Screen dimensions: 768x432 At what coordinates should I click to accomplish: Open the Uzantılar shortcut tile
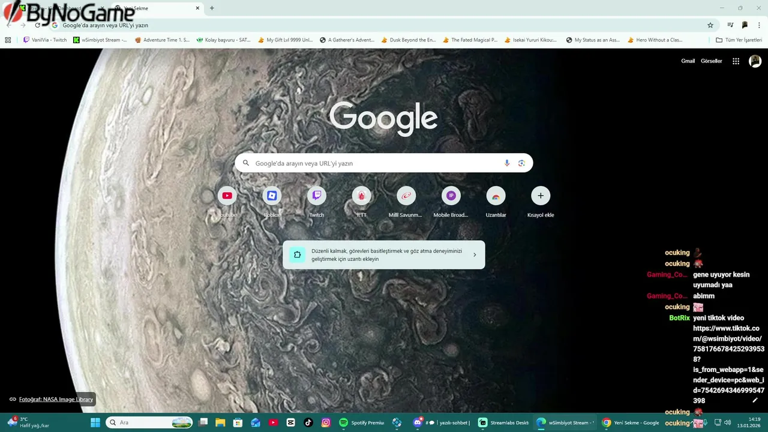tap(496, 202)
